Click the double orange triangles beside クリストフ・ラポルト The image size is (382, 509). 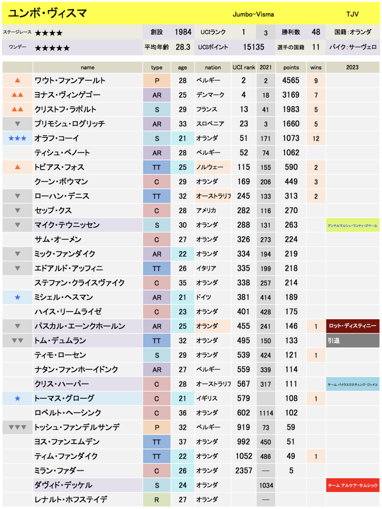(x=17, y=109)
